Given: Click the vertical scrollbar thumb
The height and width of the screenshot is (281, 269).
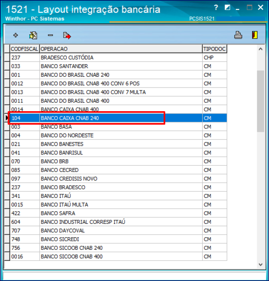Looking at the screenshot, I should [261, 101].
